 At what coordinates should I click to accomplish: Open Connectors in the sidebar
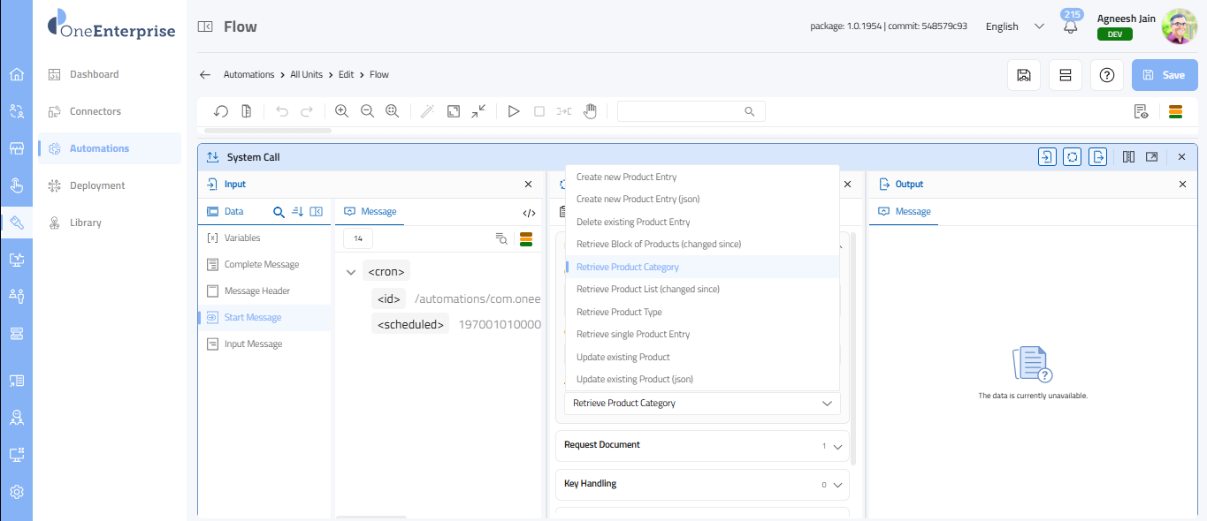point(95,111)
